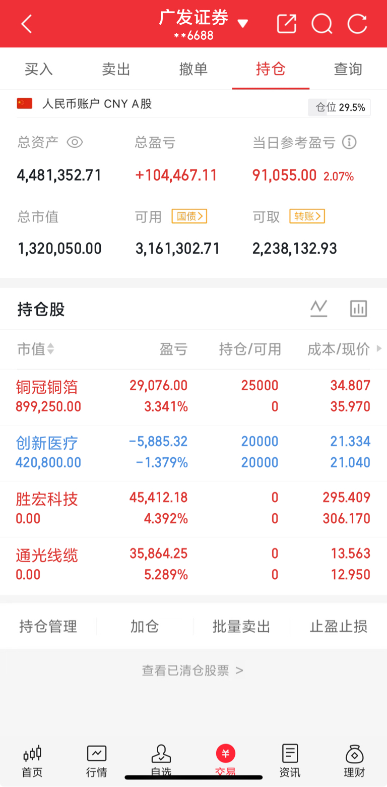Image resolution: width=387 pixels, height=787 pixels.
Task: Tap the 批量卖出 button
Action: point(241,627)
